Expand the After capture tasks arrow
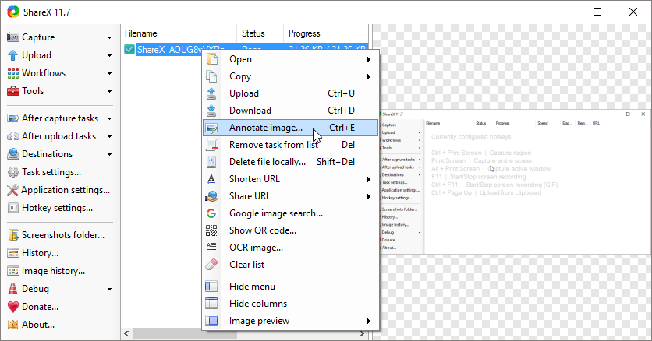This screenshot has height=341, width=652. pos(109,118)
